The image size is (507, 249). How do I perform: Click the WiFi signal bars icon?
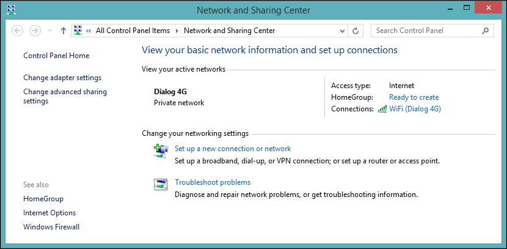(x=382, y=109)
